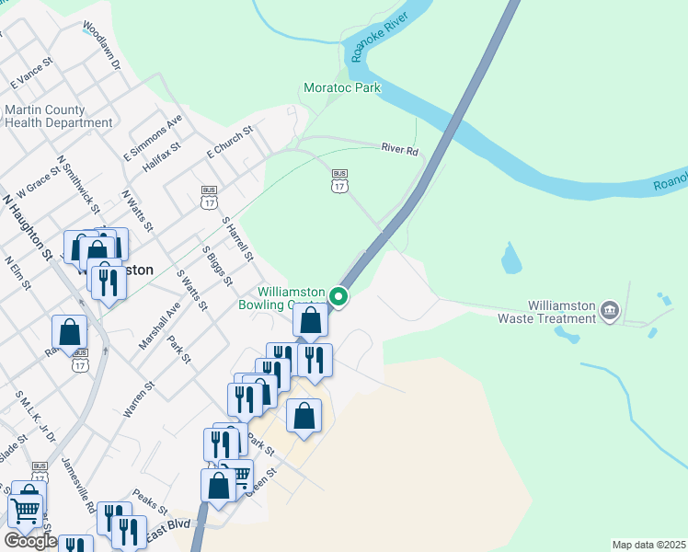
Task: Click the restaurant marker right of the highway
Action: (315, 362)
